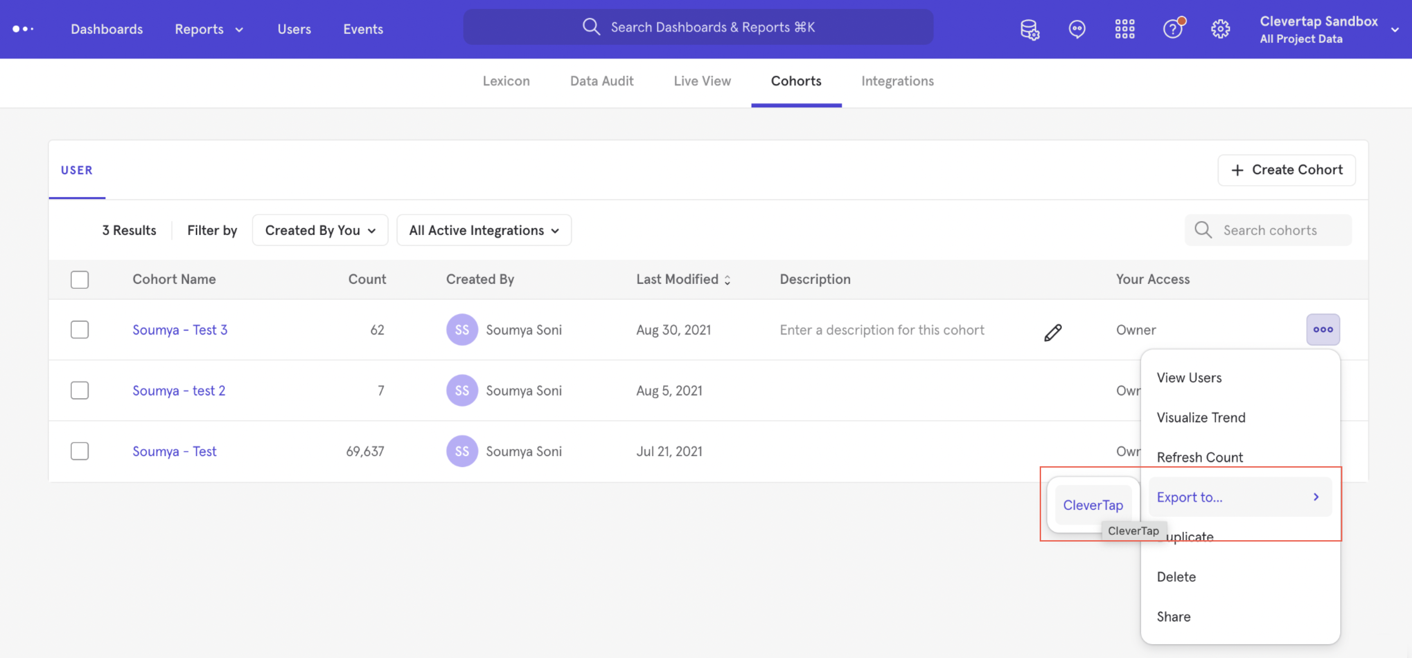1412x658 pixels.
Task: Click the SS avatar in the Soumya - Test row
Action: (462, 451)
